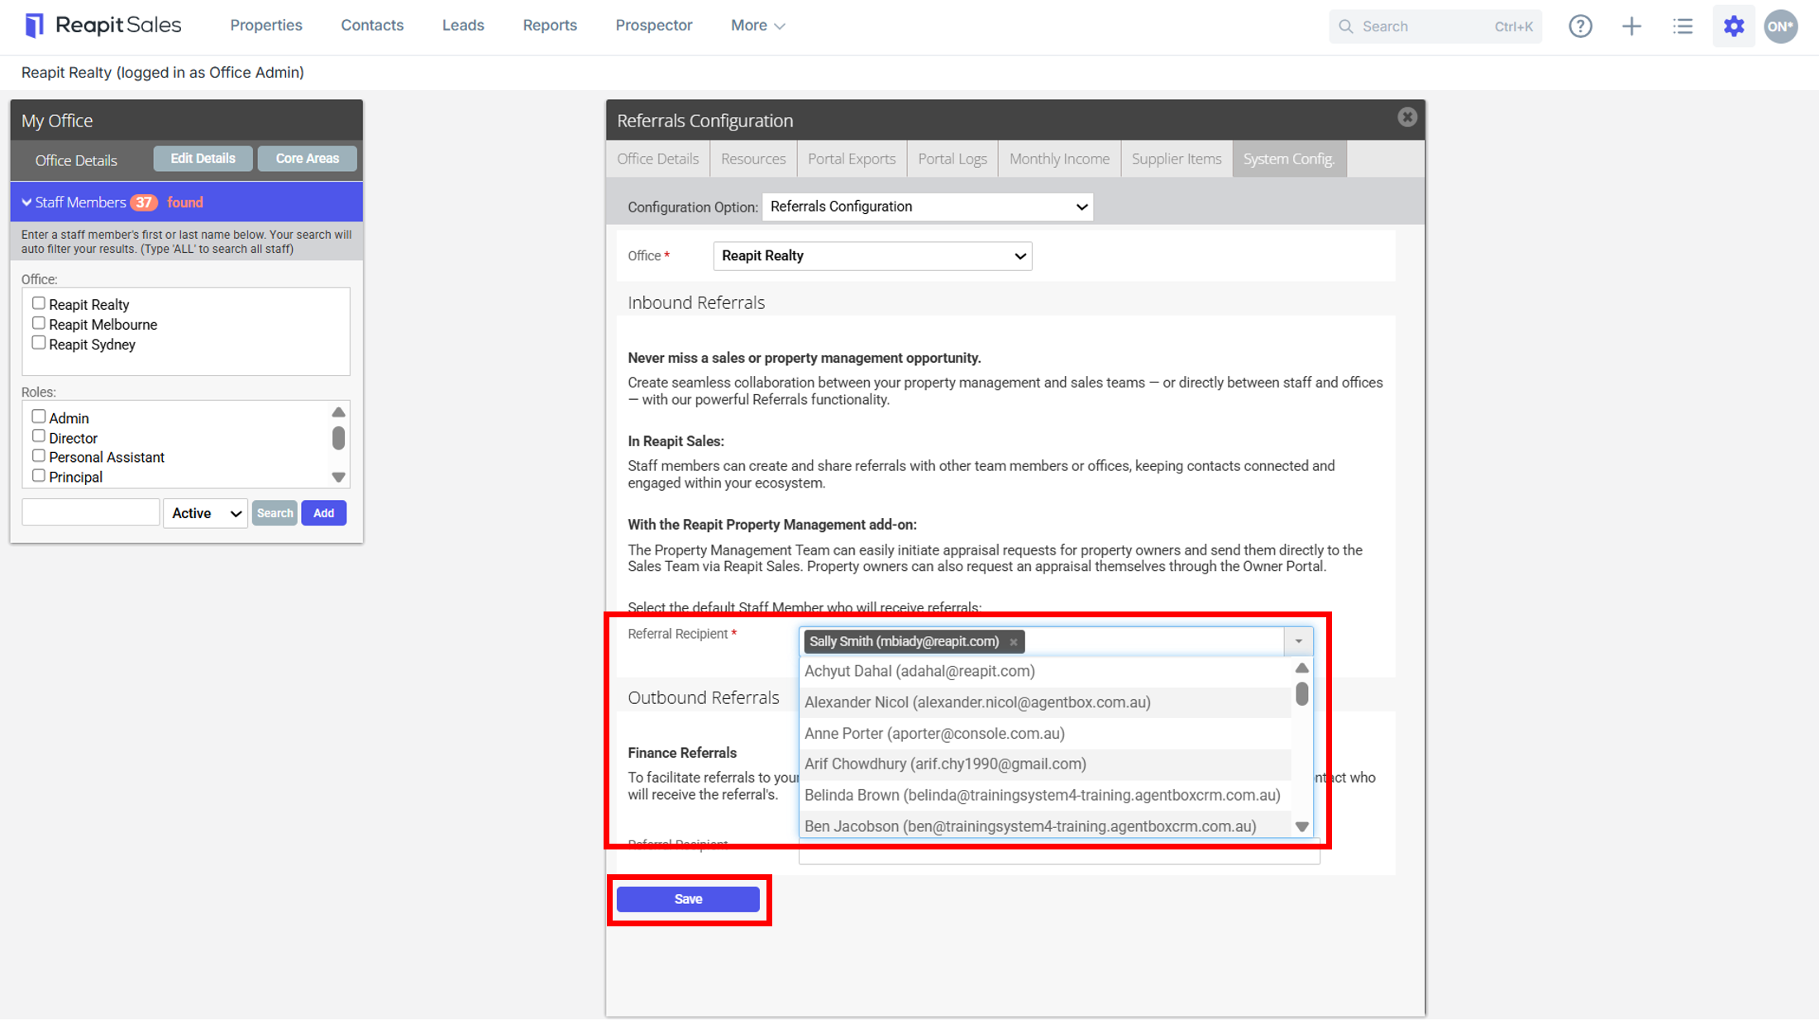Open the help question mark icon
This screenshot has width=1819, height=1023.
coord(1580,26)
